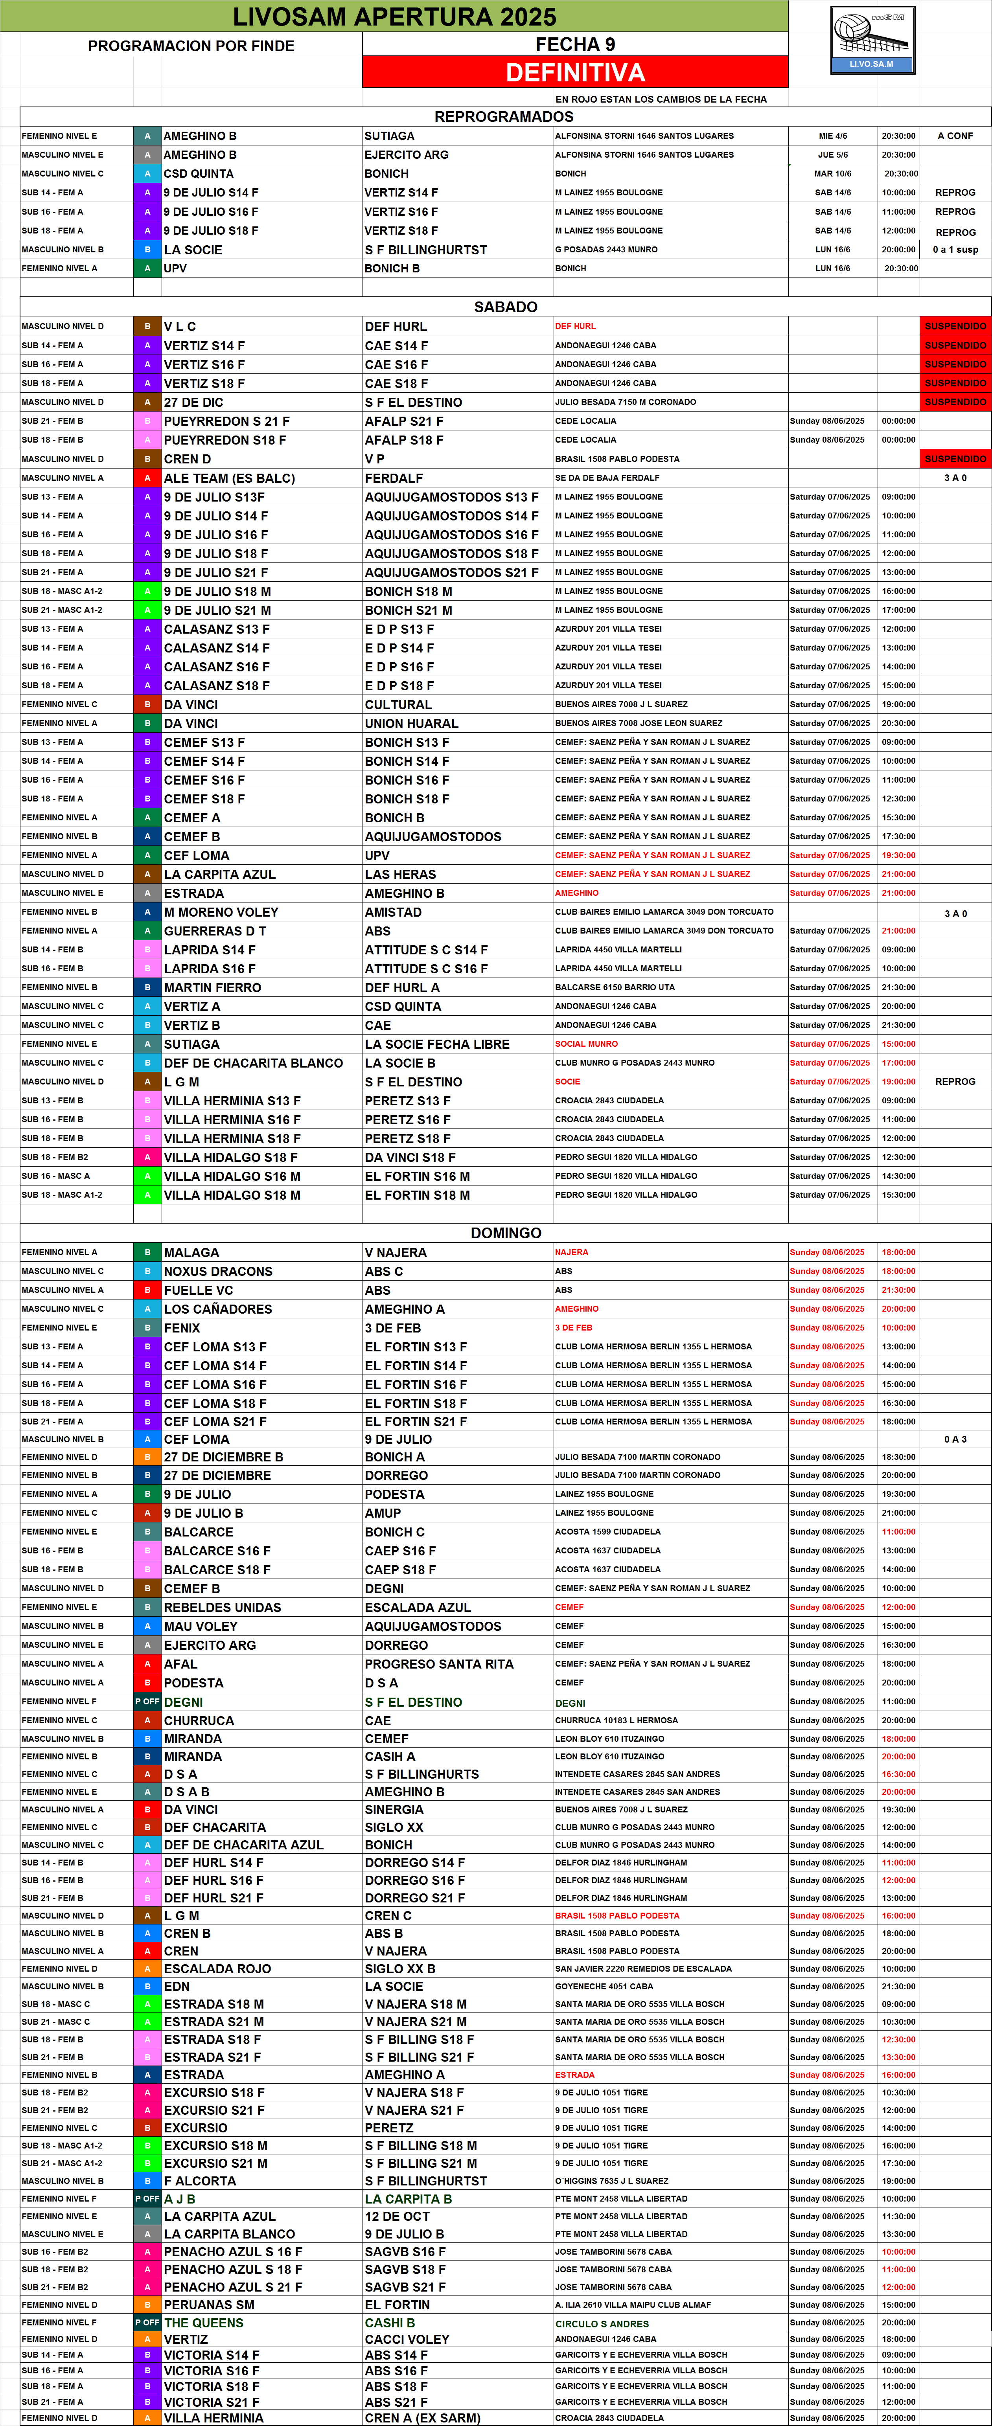Select the CACCI VOLEY team cell
Screen dimensions: 992x2426
click(458, 2340)
